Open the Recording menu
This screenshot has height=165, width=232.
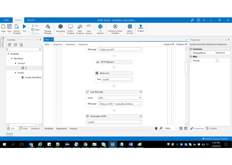pos(60,29)
